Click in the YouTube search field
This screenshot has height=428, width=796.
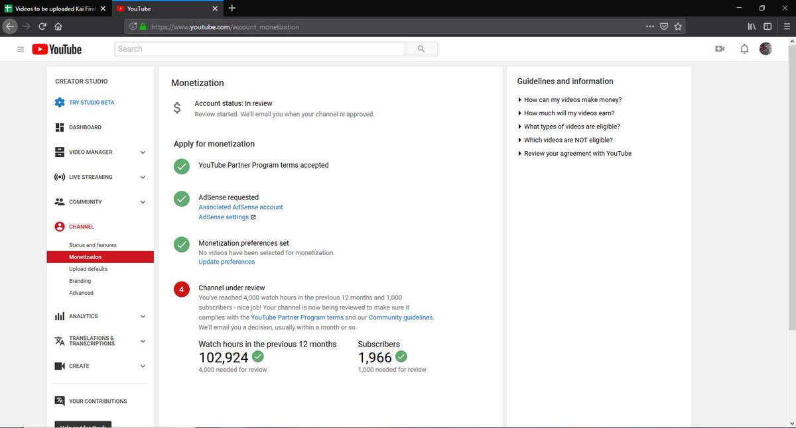(x=260, y=49)
